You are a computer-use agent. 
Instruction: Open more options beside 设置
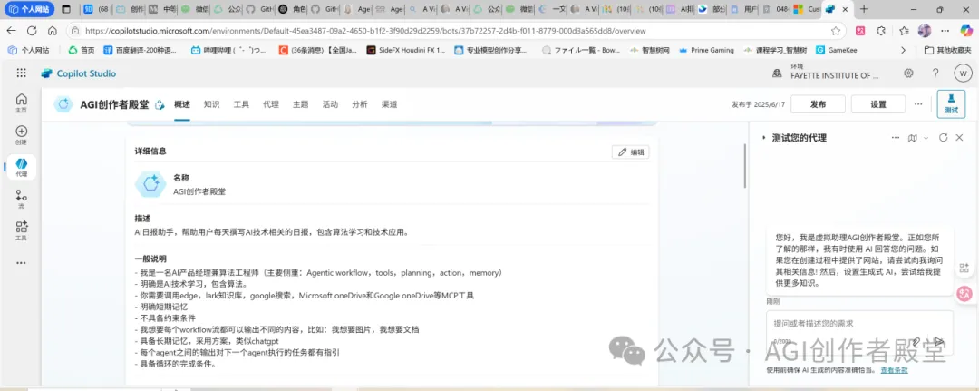pos(917,104)
